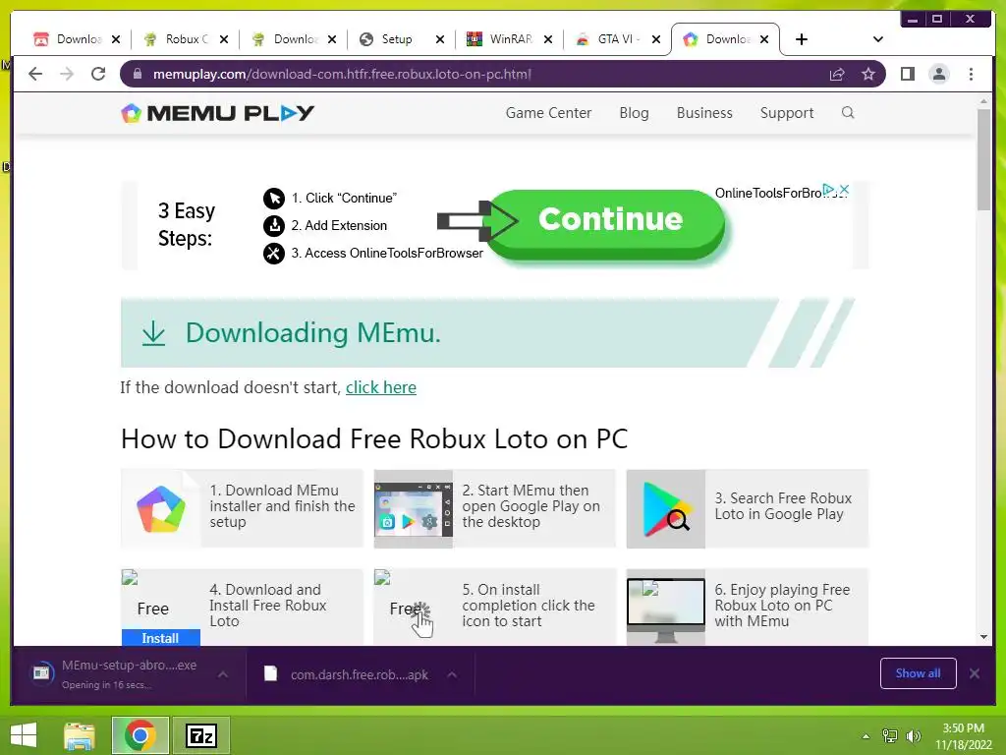The image size is (1006, 755).
Task: Click the monitor image in step 6
Action: [665, 607]
